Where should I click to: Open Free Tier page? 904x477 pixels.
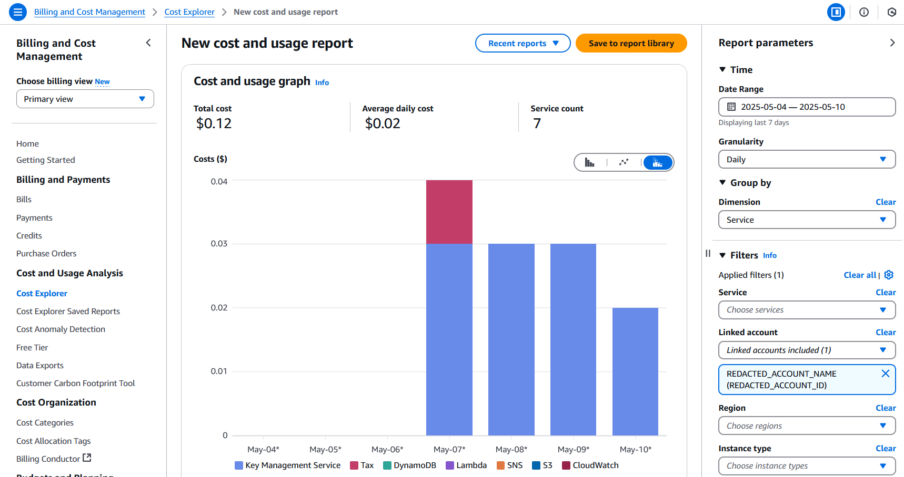pos(32,347)
